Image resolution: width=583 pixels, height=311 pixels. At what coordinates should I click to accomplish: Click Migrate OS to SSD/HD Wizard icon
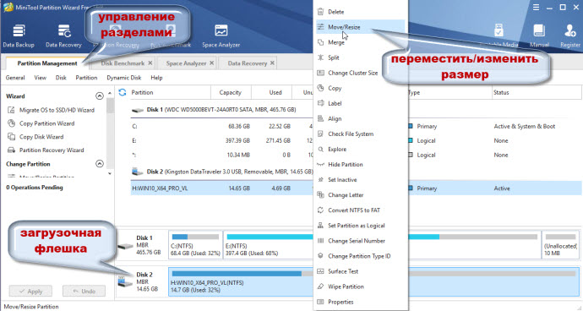click(12, 110)
